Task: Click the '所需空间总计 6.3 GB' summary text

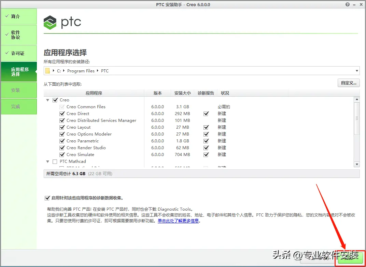Action: click(66, 174)
